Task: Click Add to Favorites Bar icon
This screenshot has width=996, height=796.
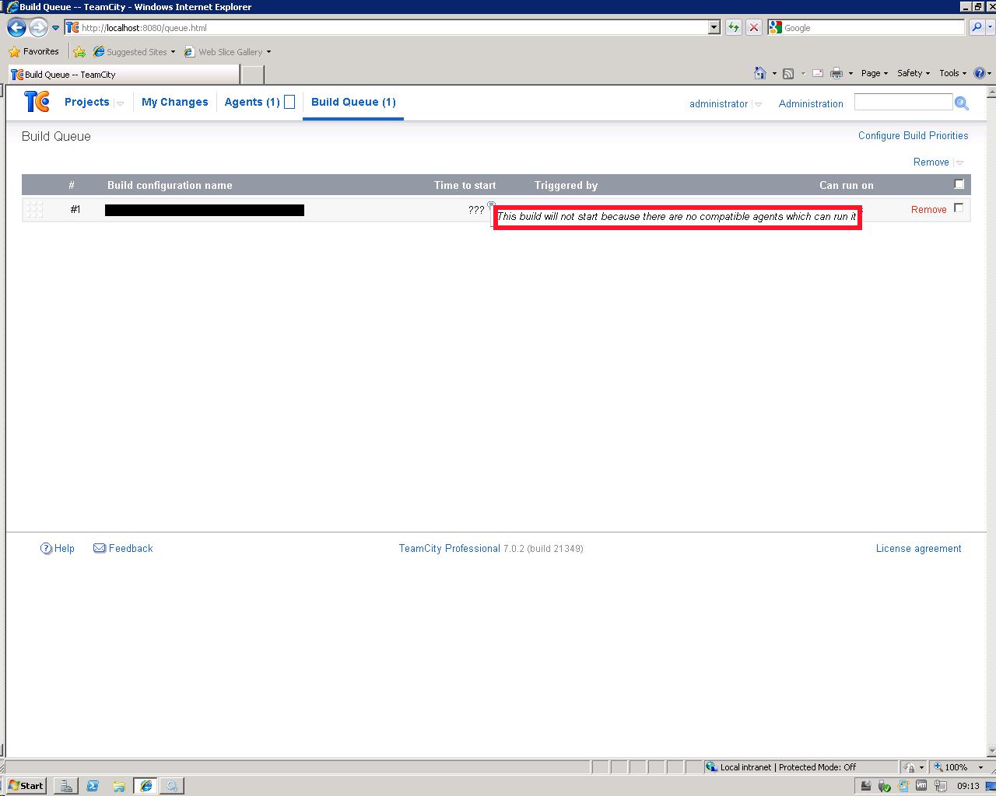Action: point(79,52)
